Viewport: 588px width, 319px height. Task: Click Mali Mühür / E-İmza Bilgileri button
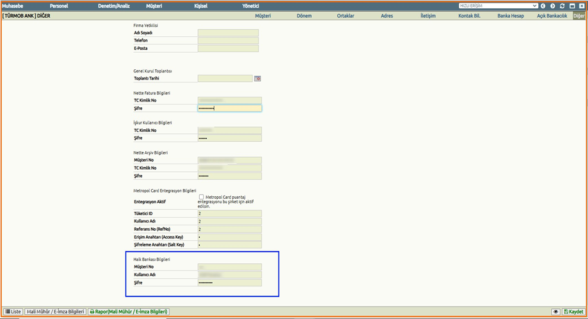coord(56,312)
